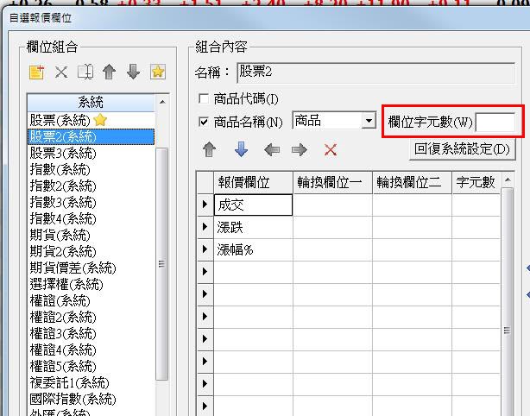Screen dimensions: 530x416
Task: Click the 名稱 field showing 股票2
Action: click(375, 72)
